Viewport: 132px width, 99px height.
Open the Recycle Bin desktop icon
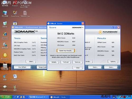click(5, 24)
